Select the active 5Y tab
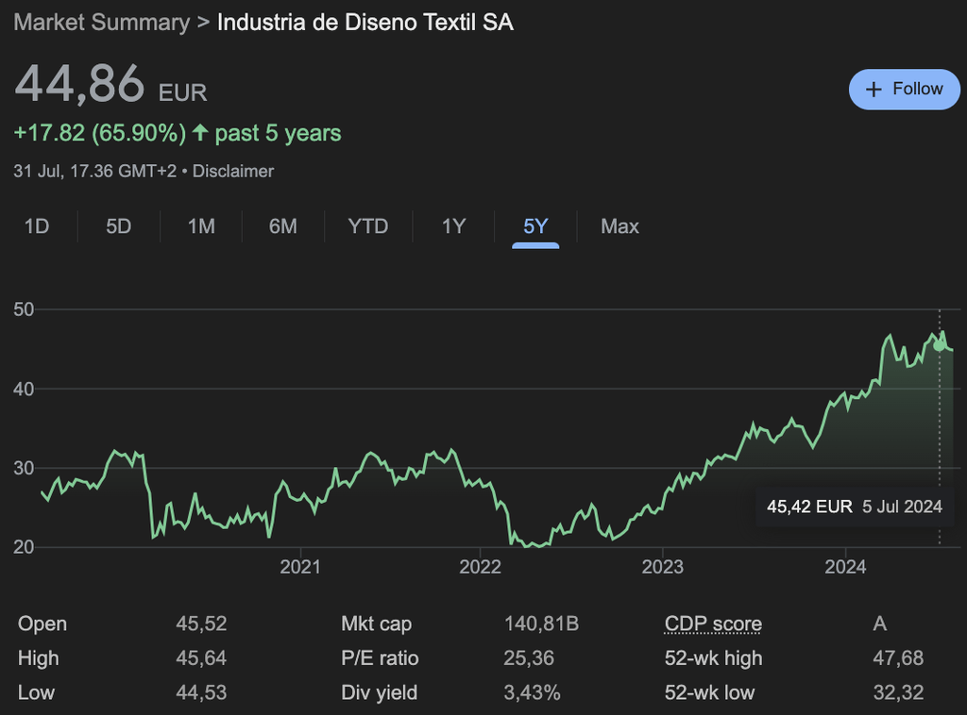 pyautogui.click(x=535, y=226)
